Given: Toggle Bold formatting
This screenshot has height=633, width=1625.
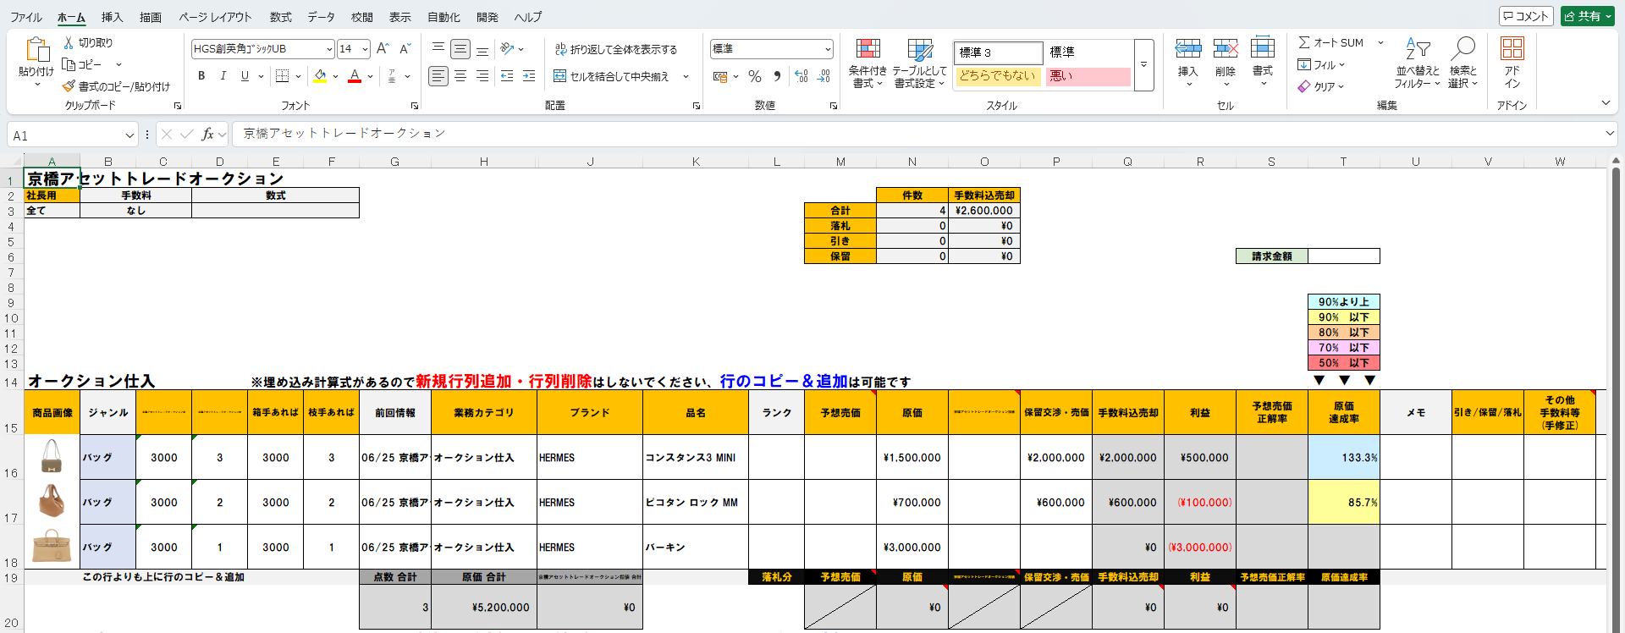Looking at the screenshot, I should tap(201, 76).
